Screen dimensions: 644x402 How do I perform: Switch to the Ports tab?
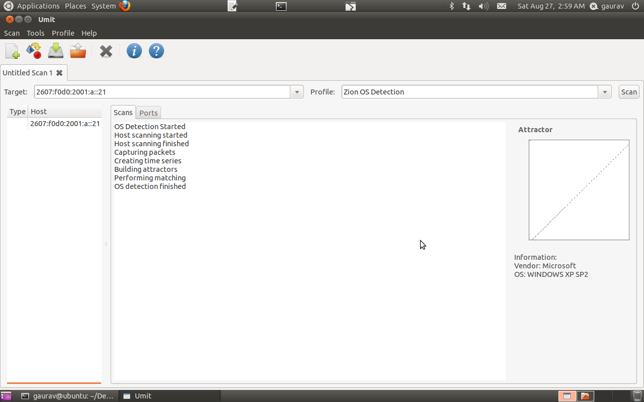(x=148, y=113)
